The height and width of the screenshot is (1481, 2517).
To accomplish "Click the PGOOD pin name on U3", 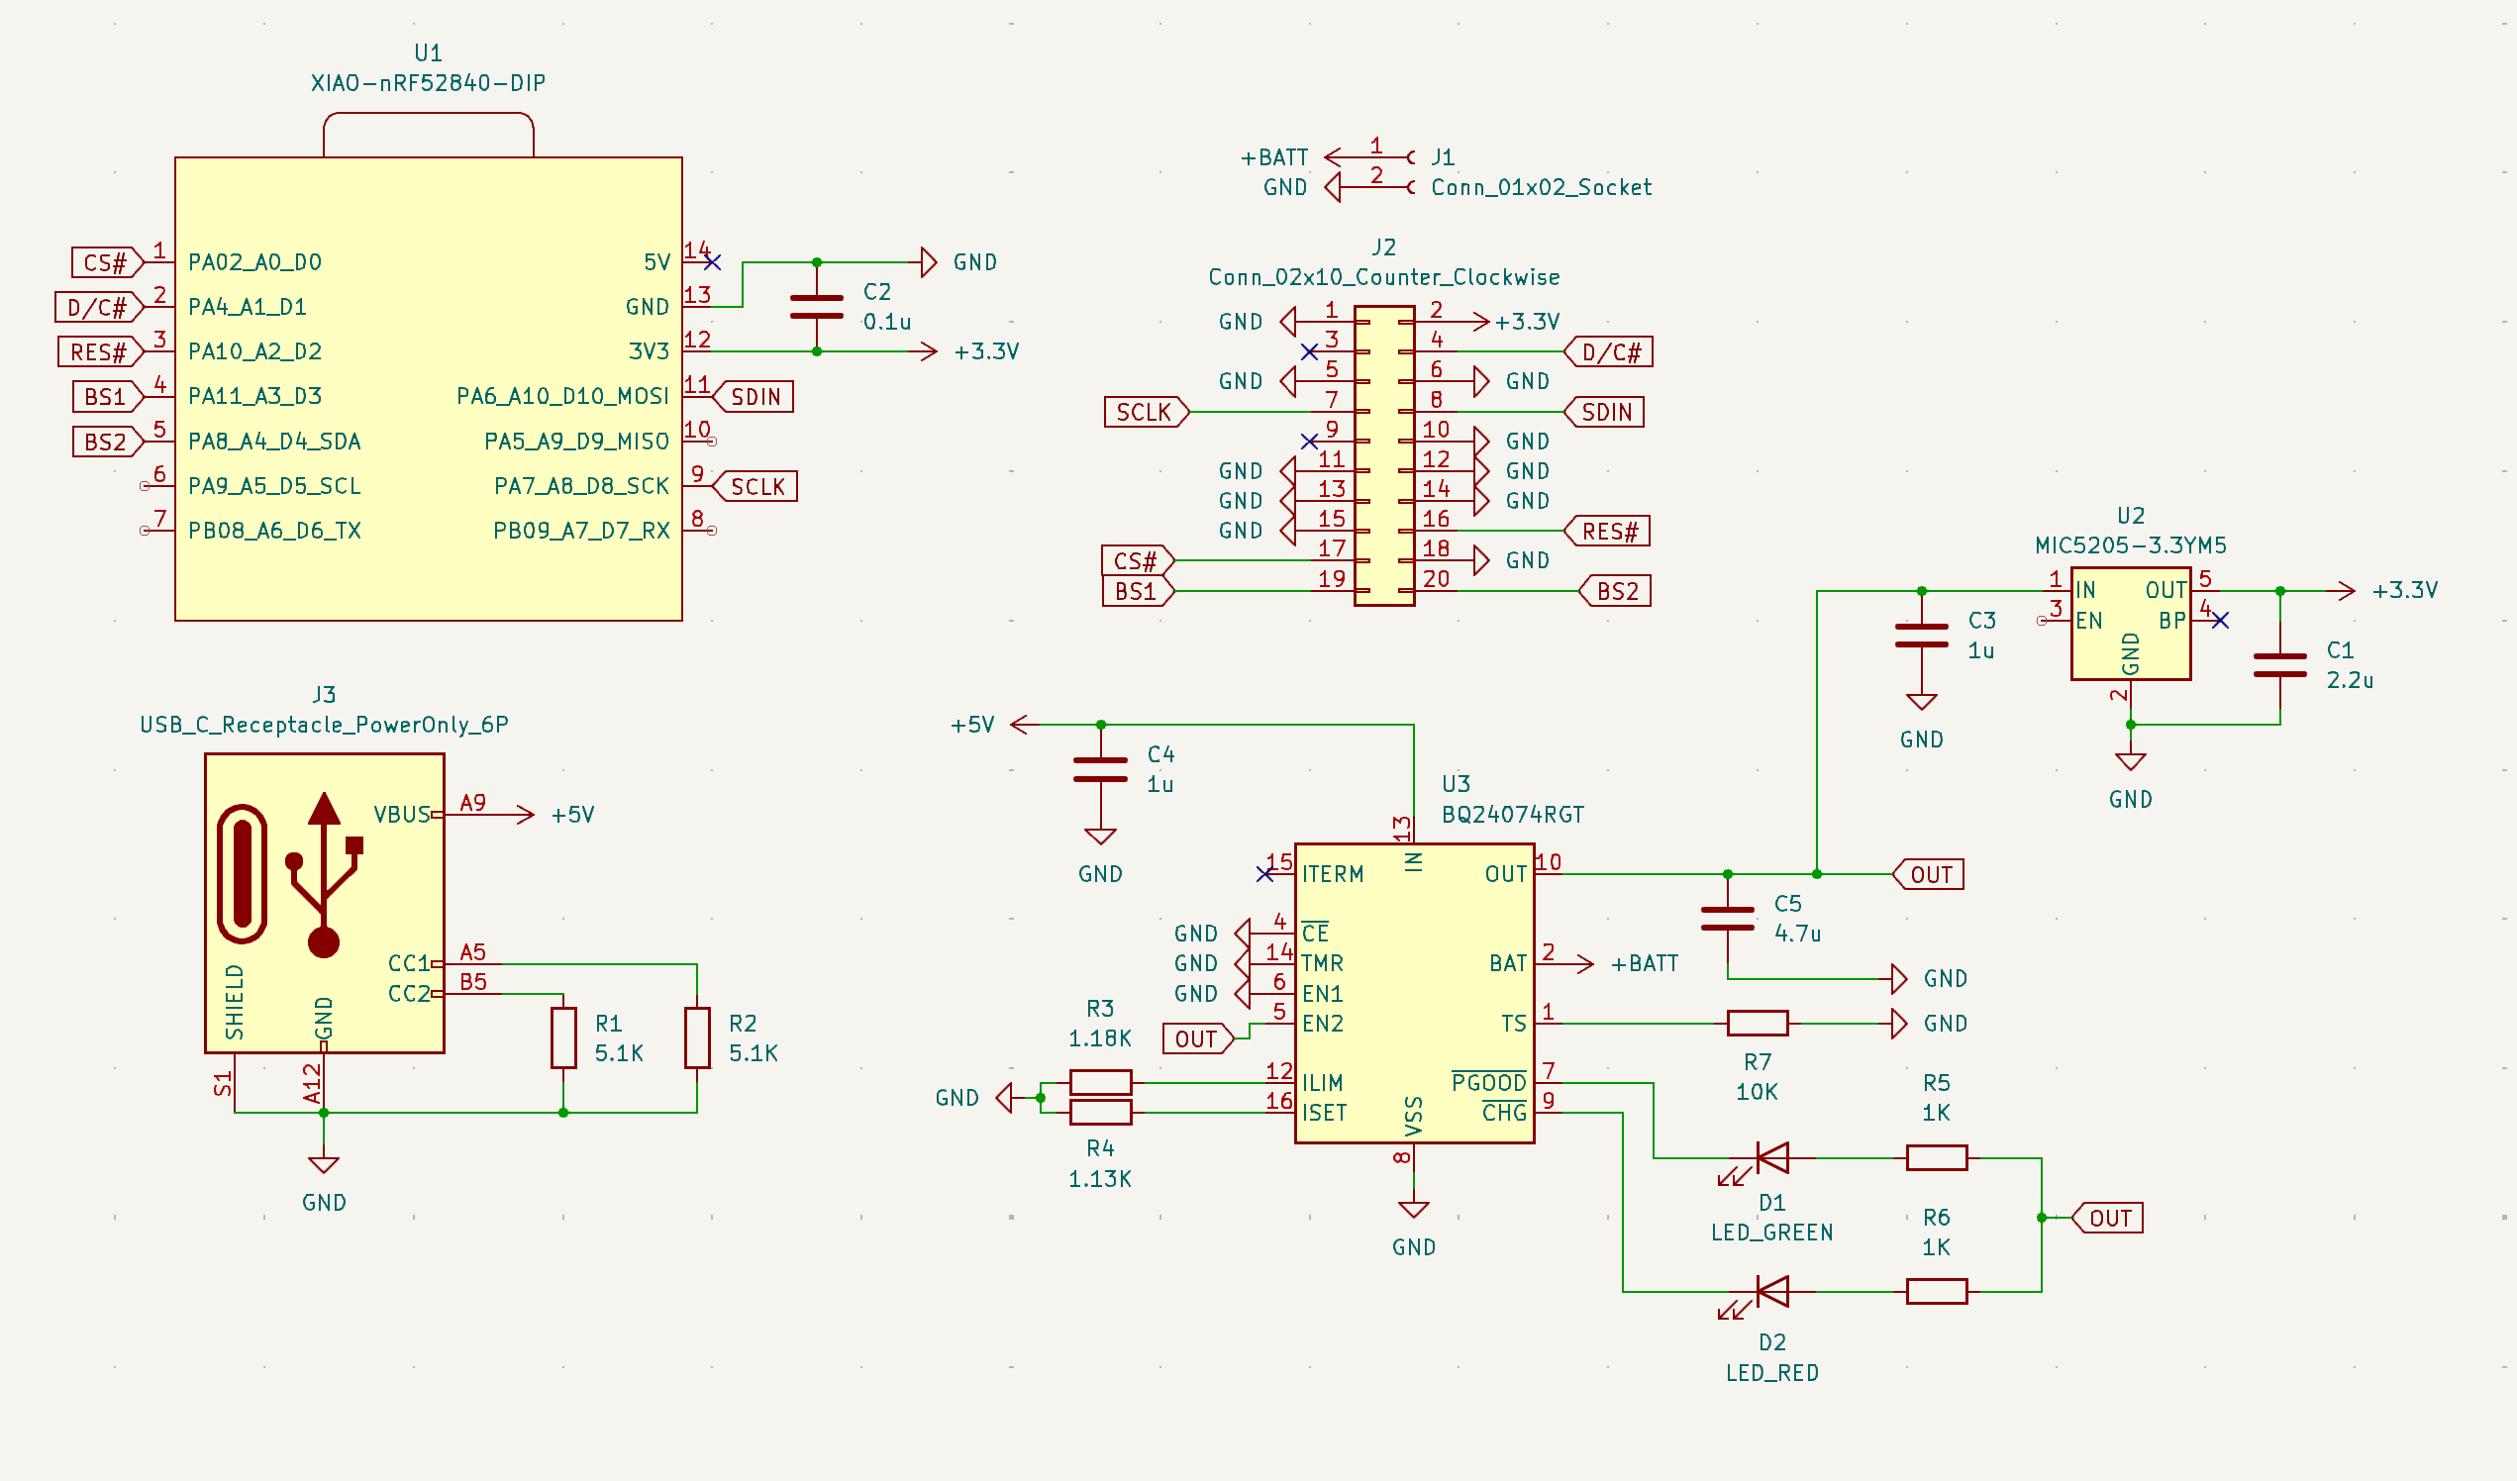I will click(x=1488, y=1081).
